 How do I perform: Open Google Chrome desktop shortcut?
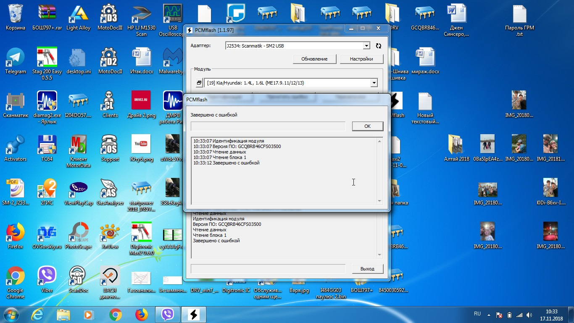coord(16,283)
